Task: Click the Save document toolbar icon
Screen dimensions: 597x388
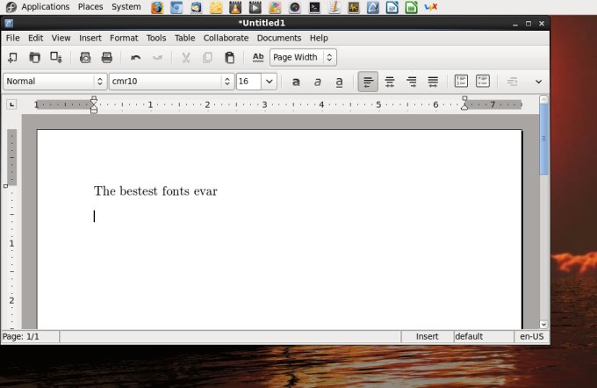Action: tap(56, 58)
